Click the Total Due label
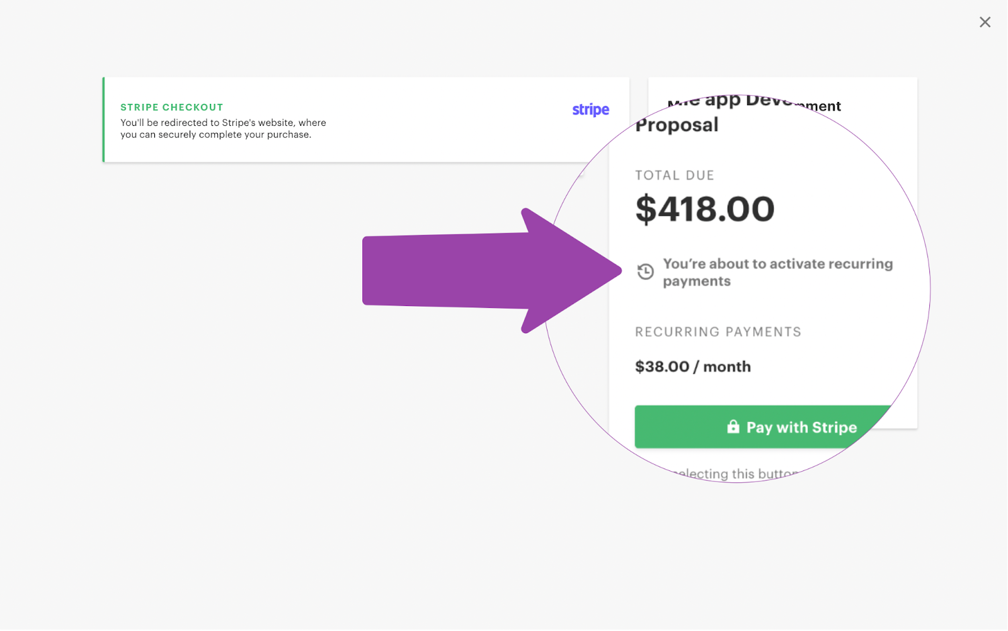Viewport: 1008px width, 631px height. [674, 175]
